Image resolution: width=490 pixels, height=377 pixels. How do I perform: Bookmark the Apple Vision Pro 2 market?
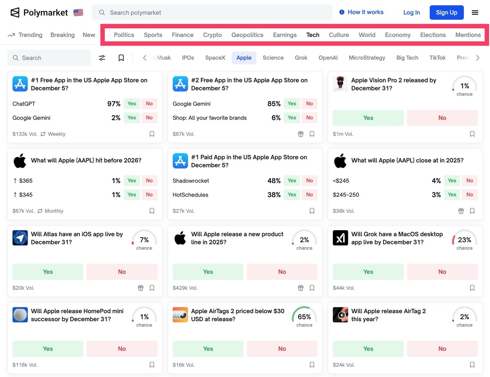pos(472,134)
